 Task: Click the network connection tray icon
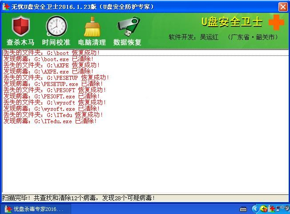click(x=278, y=209)
